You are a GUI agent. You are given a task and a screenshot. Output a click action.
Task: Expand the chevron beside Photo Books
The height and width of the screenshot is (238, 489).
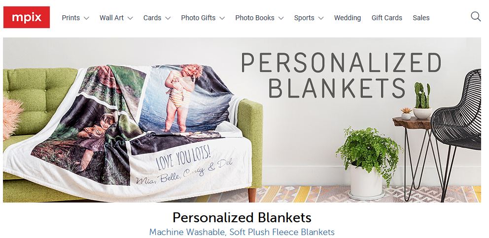click(x=281, y=18)
